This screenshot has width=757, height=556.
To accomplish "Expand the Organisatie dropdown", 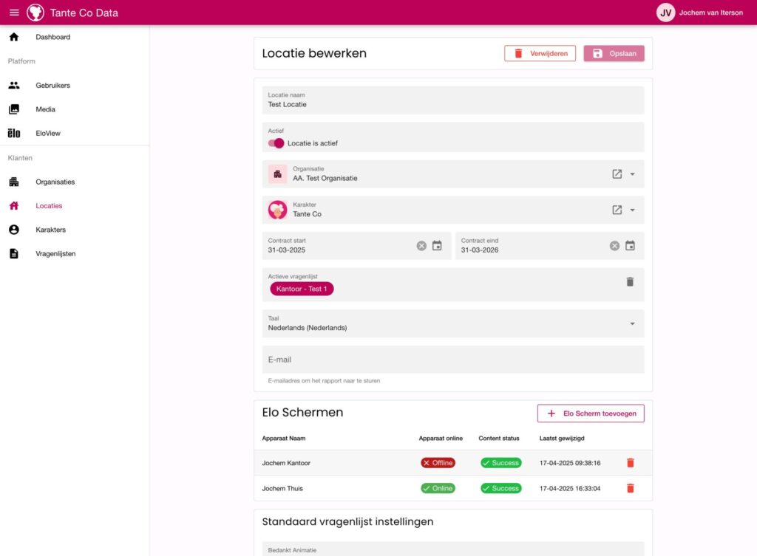I will point(633,174).
